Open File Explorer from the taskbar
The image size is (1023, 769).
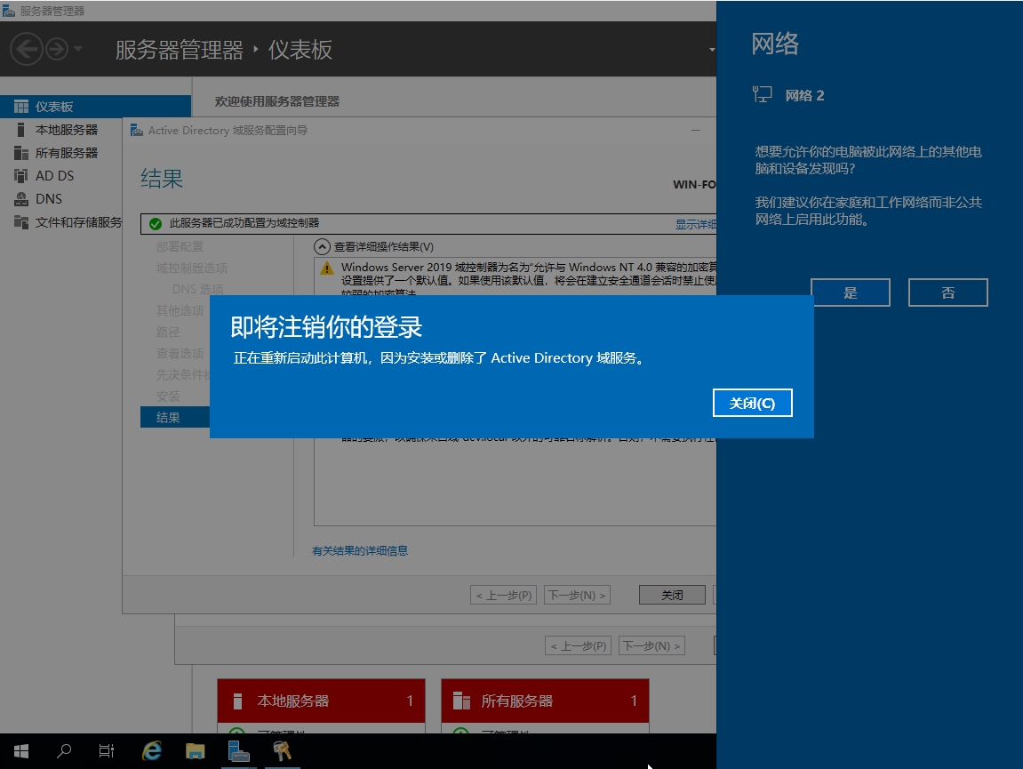coord(196,751)
